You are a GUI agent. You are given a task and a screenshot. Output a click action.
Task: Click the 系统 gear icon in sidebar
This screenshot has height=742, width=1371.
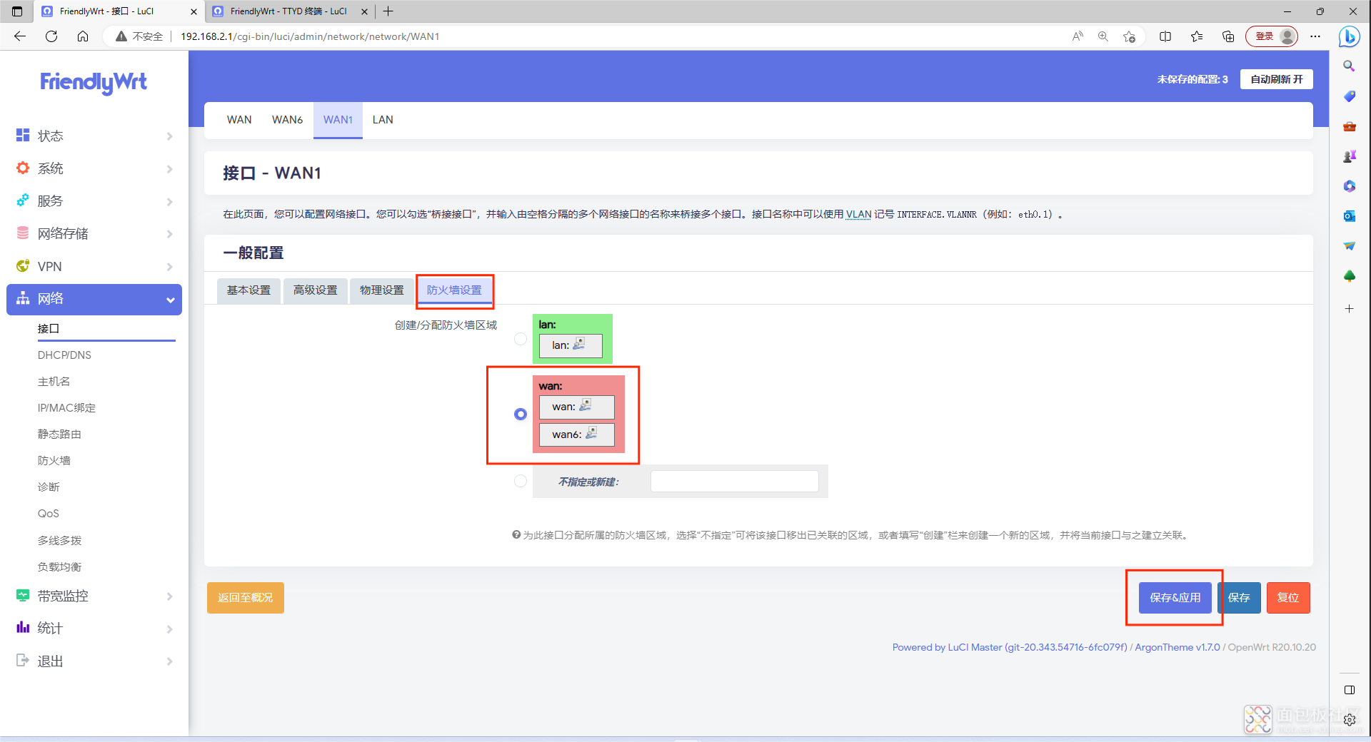(23, 168)
